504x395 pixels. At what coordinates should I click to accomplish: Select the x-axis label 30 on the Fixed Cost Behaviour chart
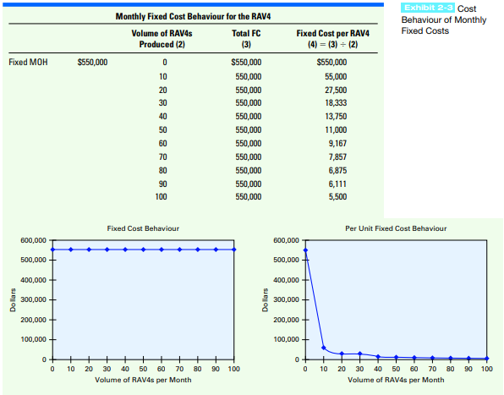pyautogui.click(x=107, y=369)
